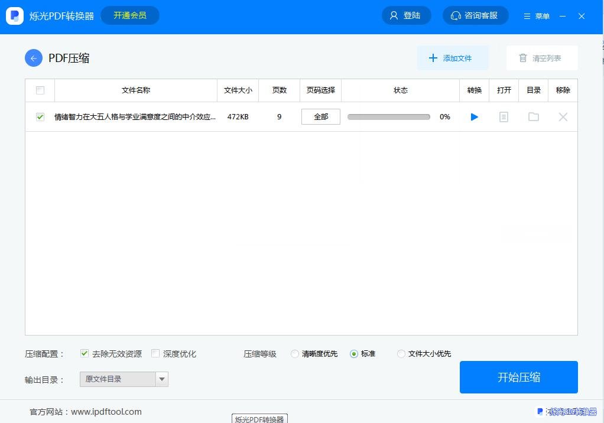Screen dimensions: 604x423
Task: Select 文件大小优先 compression level
Action: 401,354
